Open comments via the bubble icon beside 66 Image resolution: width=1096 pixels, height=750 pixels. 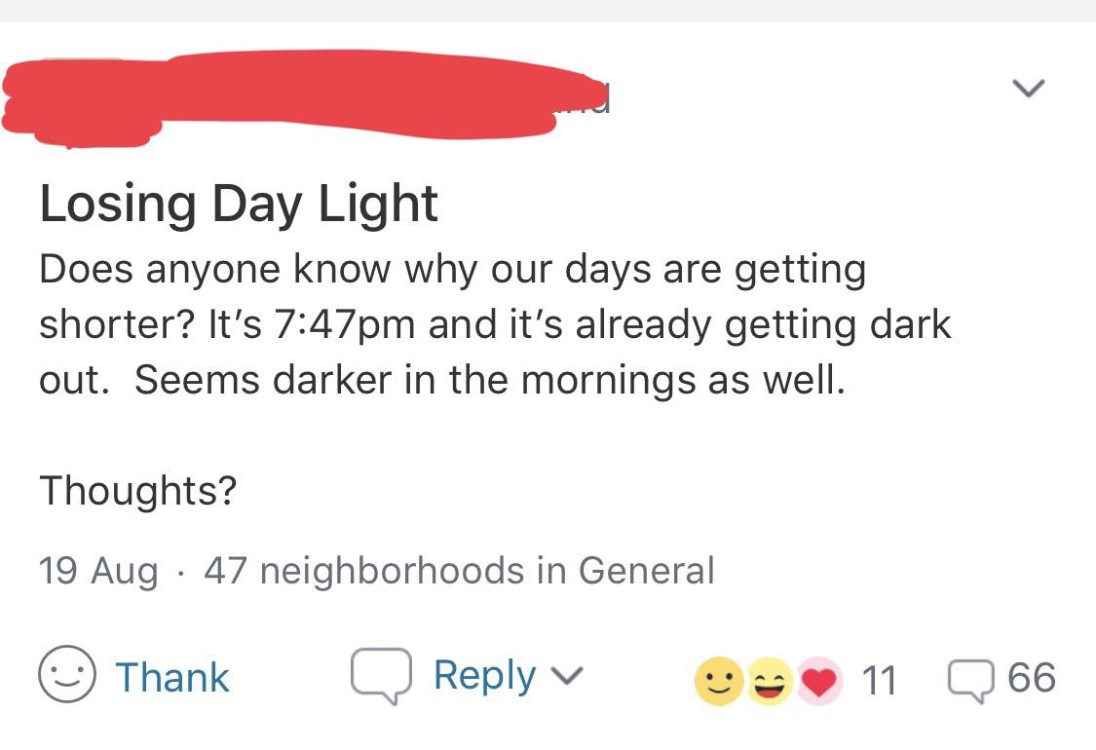pos(971,678)
